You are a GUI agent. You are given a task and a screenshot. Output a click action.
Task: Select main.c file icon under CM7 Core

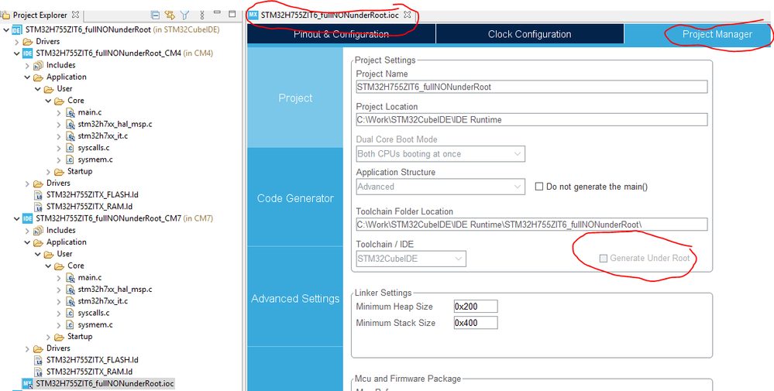click(70, 278)
